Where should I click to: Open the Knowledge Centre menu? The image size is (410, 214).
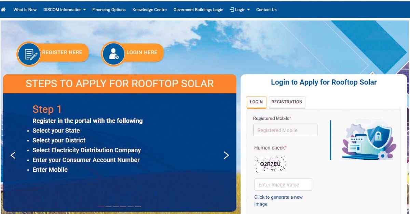pyautogui.click(x=150, y=10)
